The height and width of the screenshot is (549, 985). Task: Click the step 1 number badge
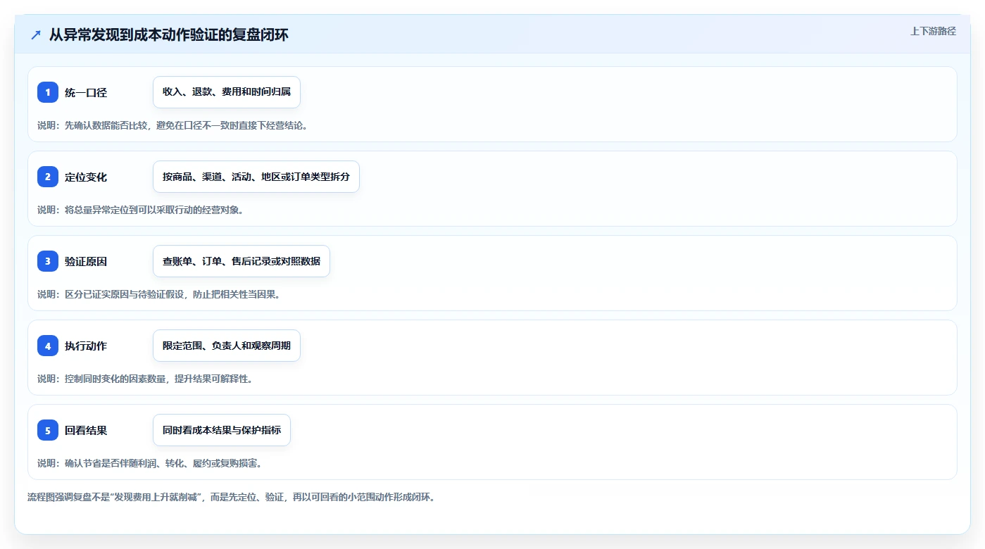click(48, 92)
